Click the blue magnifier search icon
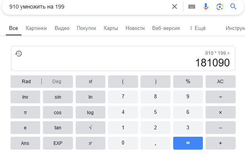245x155 pixels. click(x=233, y=7)
